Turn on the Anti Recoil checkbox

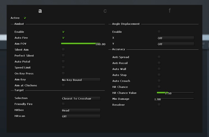pyautogui.click(x=159, y=63)
